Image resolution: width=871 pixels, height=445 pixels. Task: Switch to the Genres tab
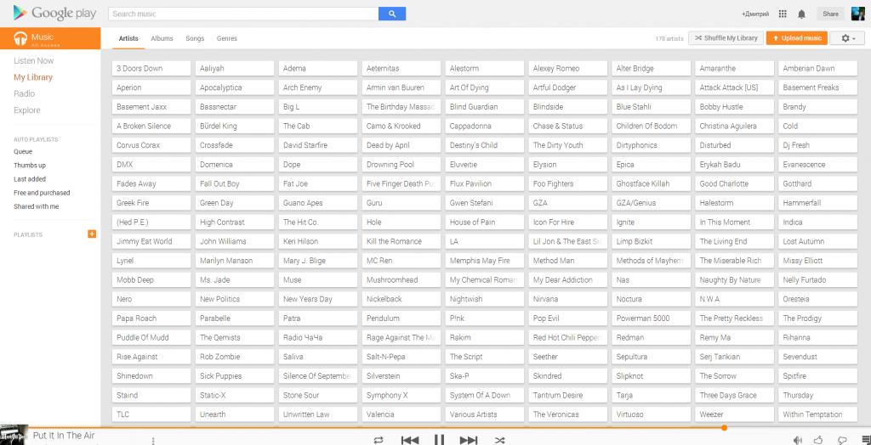(x=226, y=38)
